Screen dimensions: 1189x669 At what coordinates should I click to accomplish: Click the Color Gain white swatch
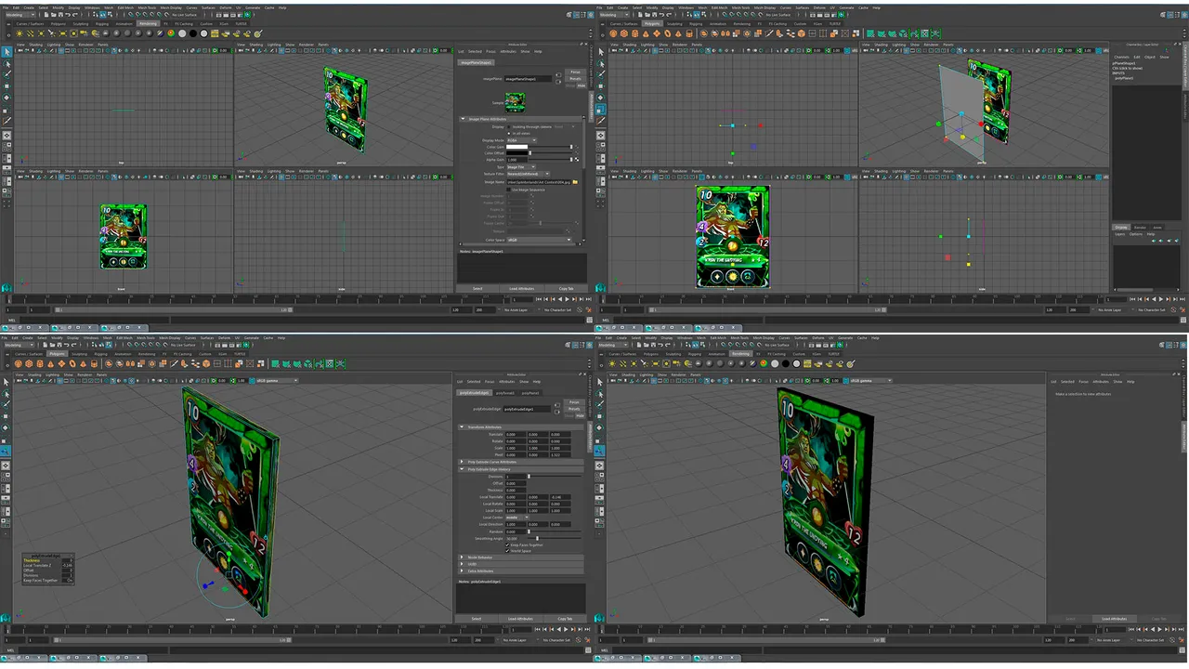pyautogui.click(x=517, y=147)
